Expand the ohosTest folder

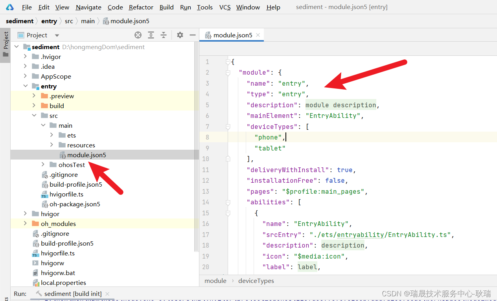[x=43, y=165]
